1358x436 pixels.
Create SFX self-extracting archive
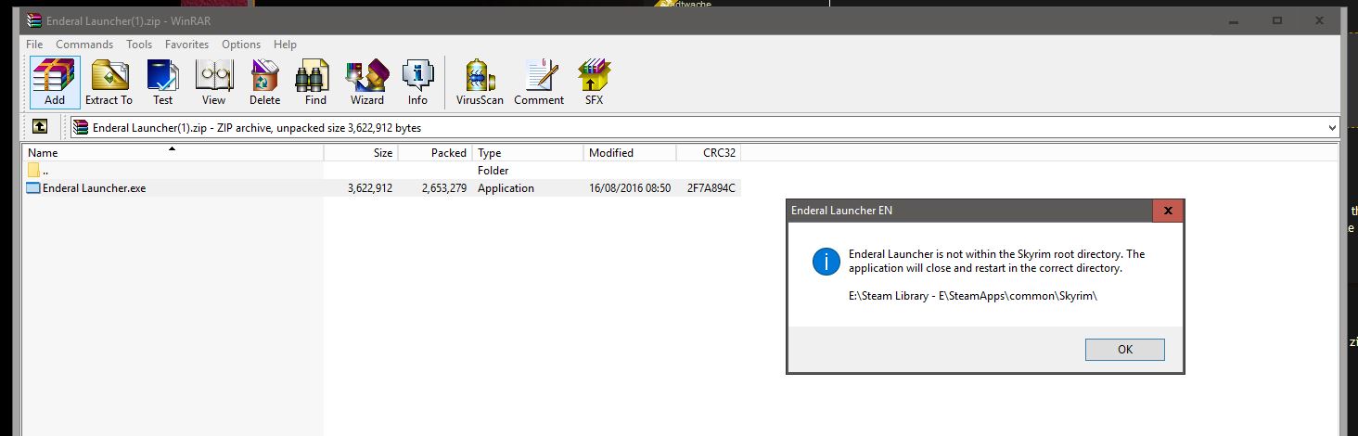(x=594, y=83)
